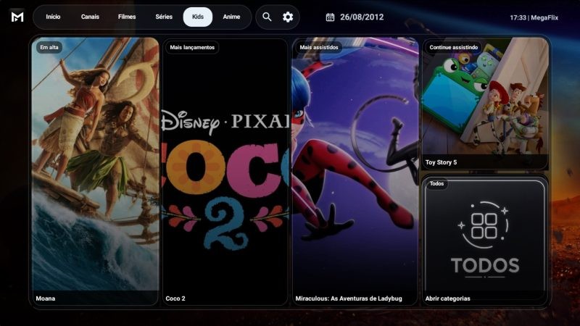Switch to the Anime tab
The width and height of the screenshot is (580, 326).
(231, 17)
